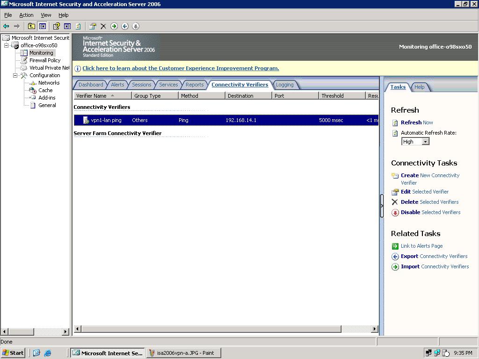Click the Edit Verifier properties toolbar icon
This screenshot has width=479, height=359.
(x=92, y=26)
